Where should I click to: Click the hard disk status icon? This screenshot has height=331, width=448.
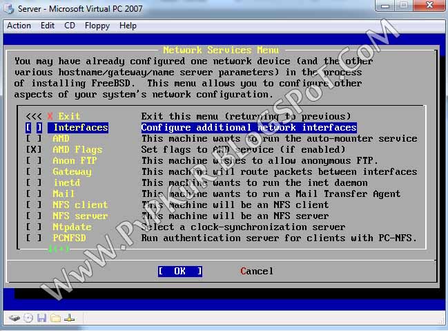pos(14,318)
